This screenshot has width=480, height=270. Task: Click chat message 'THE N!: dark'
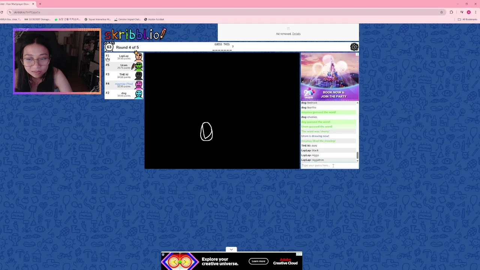309,145
